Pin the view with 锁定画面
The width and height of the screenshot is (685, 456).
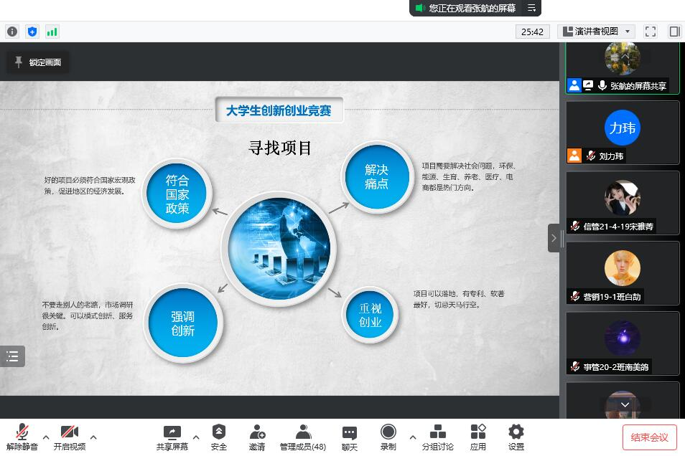38,62
